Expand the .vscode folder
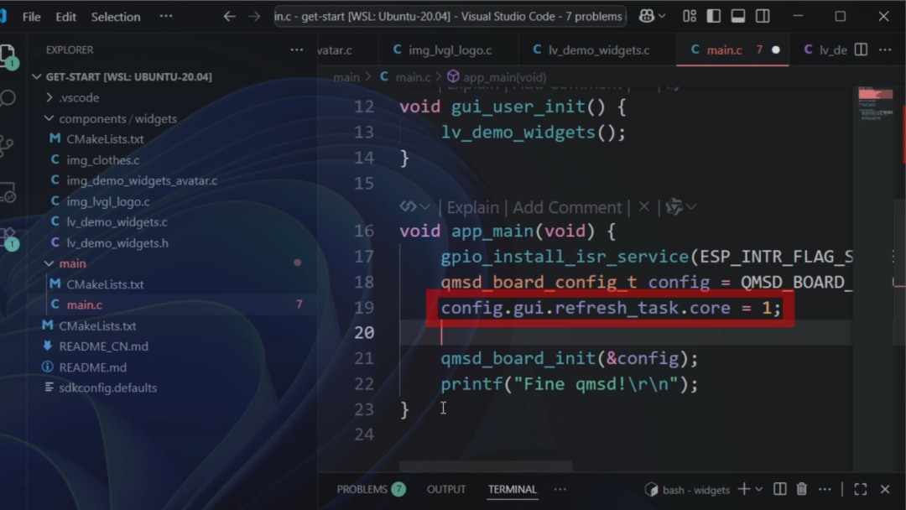Viewport: 906px width, 510px height. (79, 97)
